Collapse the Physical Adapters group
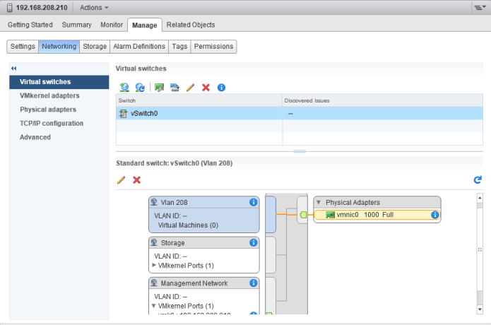 tap(318, 202)
